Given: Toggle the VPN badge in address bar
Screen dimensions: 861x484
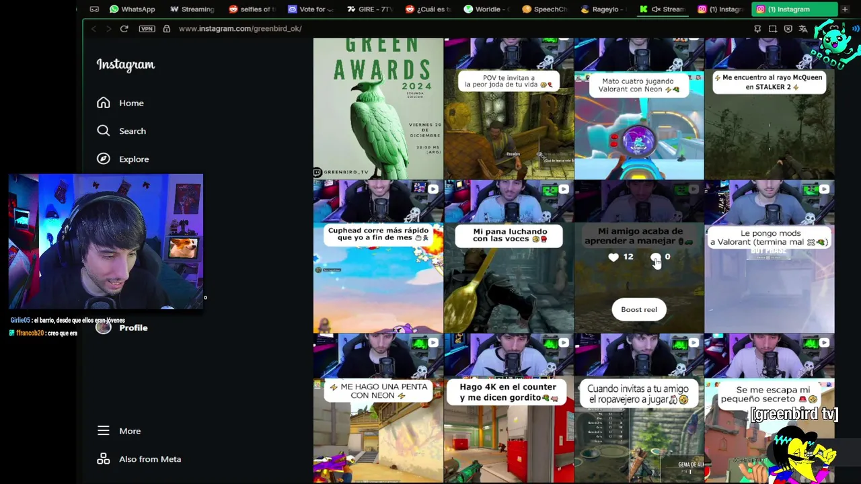Looking at the screenshot, I should pos(147,29).
